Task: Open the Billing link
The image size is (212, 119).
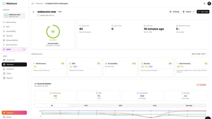Action: [9, 117]
